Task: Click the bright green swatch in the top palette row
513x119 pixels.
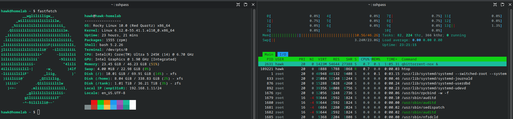Action: click(x=101, y=102)
